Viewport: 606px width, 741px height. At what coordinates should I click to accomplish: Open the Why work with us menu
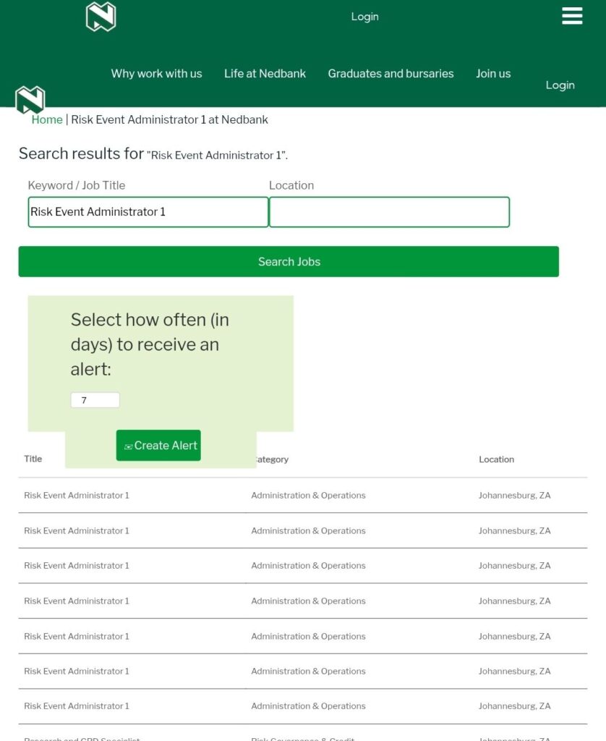point(156,74)
